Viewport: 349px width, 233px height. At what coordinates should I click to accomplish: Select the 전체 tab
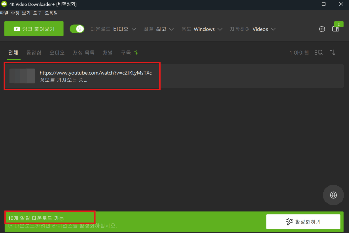click(x=13, y=53)
